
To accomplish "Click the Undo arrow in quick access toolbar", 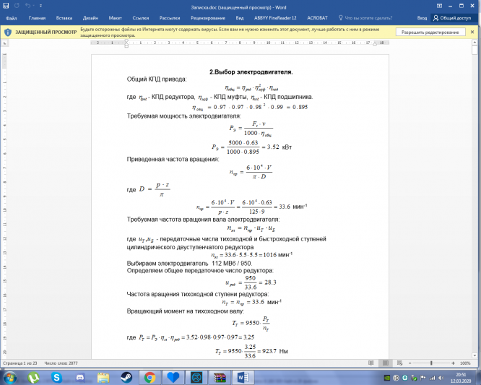I will [27, 6].
